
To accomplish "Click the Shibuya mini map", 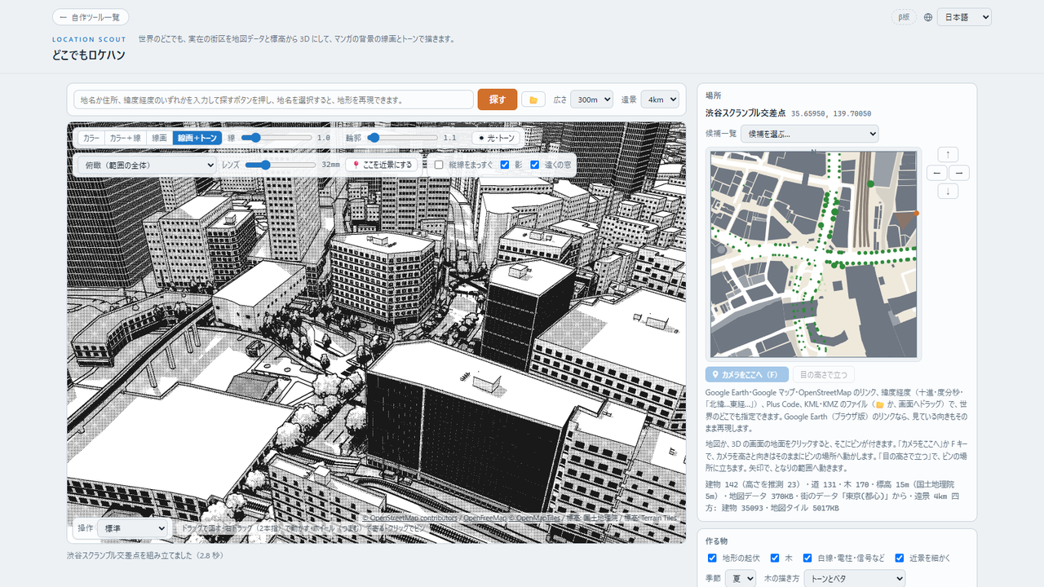I will coord(814,254).
